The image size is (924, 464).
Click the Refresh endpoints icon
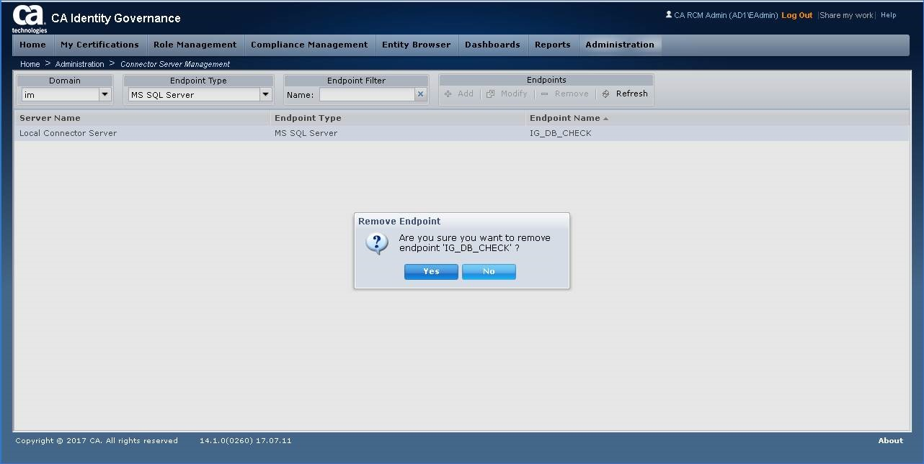(x=606, y=94)
